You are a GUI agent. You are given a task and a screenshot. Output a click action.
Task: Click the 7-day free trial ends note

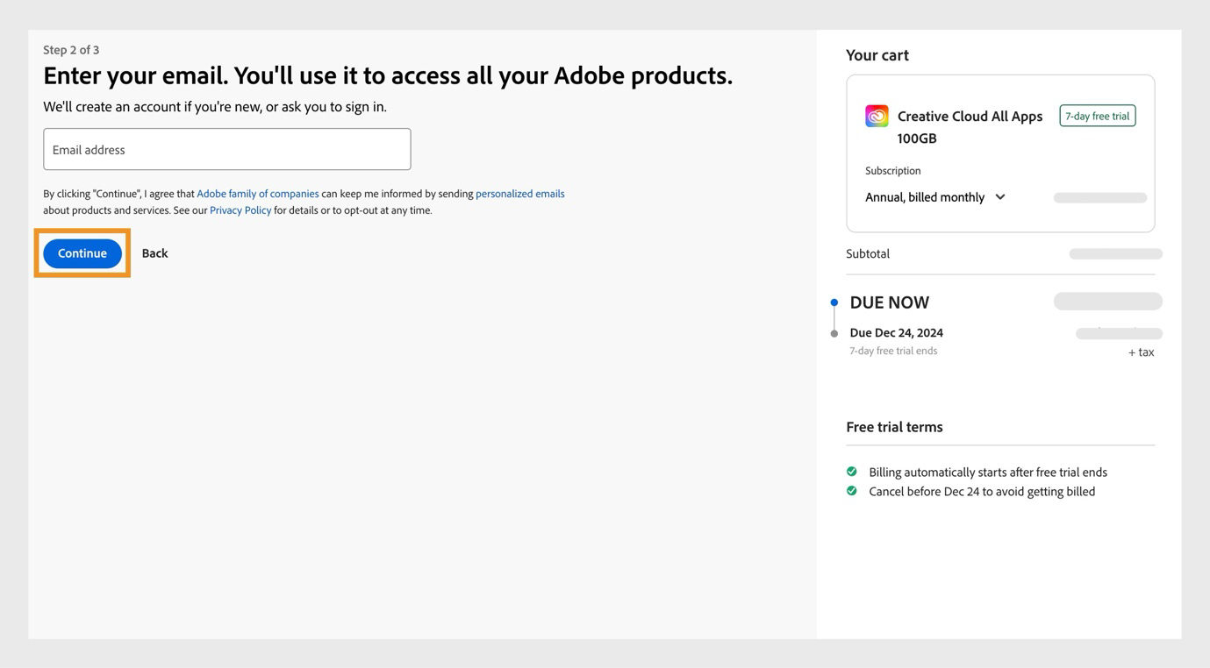(x=893, y=351)
